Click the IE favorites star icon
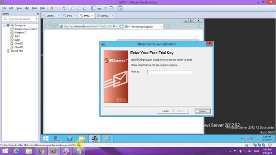Screen dimensions: 276x155 pos(194,26)
